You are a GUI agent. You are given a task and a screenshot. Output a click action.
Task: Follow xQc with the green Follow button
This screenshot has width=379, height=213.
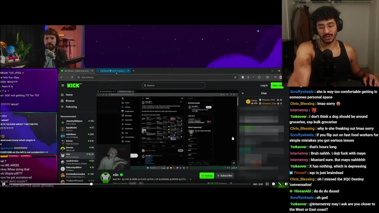click(207, 176)
